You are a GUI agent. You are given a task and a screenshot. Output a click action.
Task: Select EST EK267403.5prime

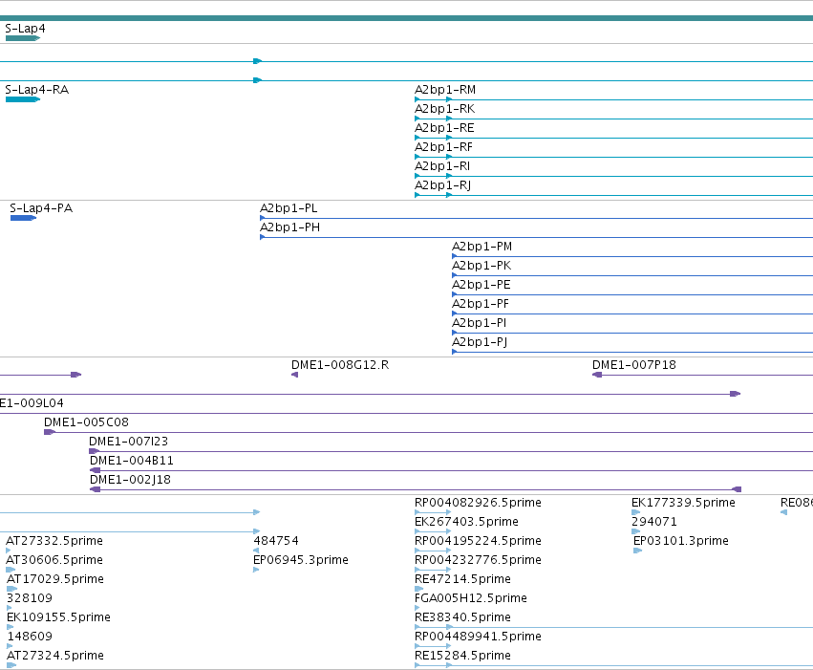[466, 522]
